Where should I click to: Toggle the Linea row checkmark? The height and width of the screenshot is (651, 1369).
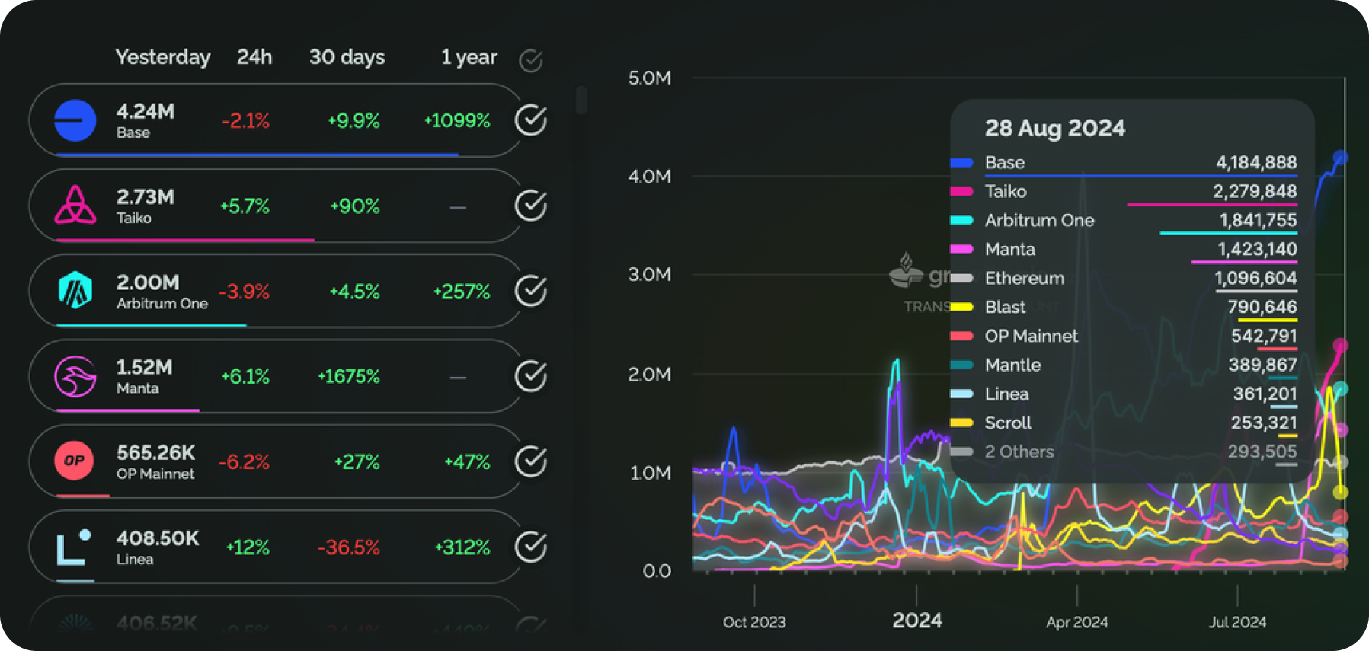[531, 546]
